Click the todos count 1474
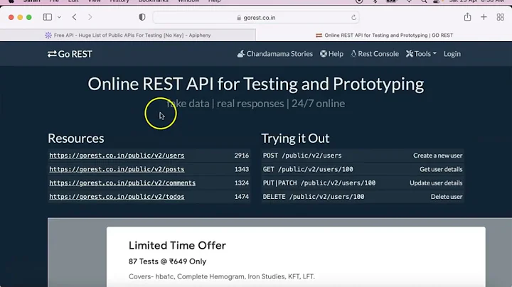The image size is (512, 287). click(x=242, y=197)
